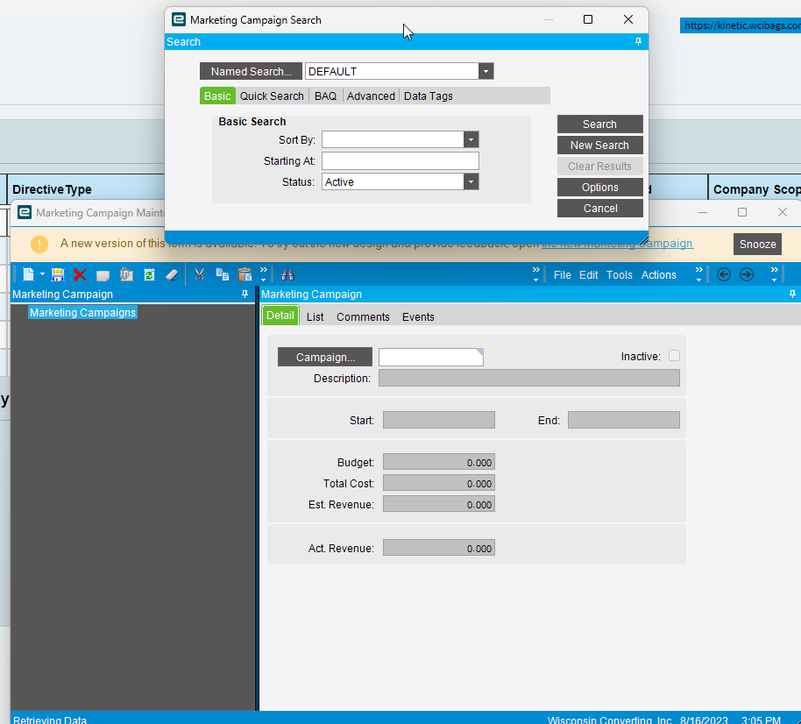Open the DEFAULT named search dropdown
The width and height of the screenshot is (801, 724).
[486, 71]
